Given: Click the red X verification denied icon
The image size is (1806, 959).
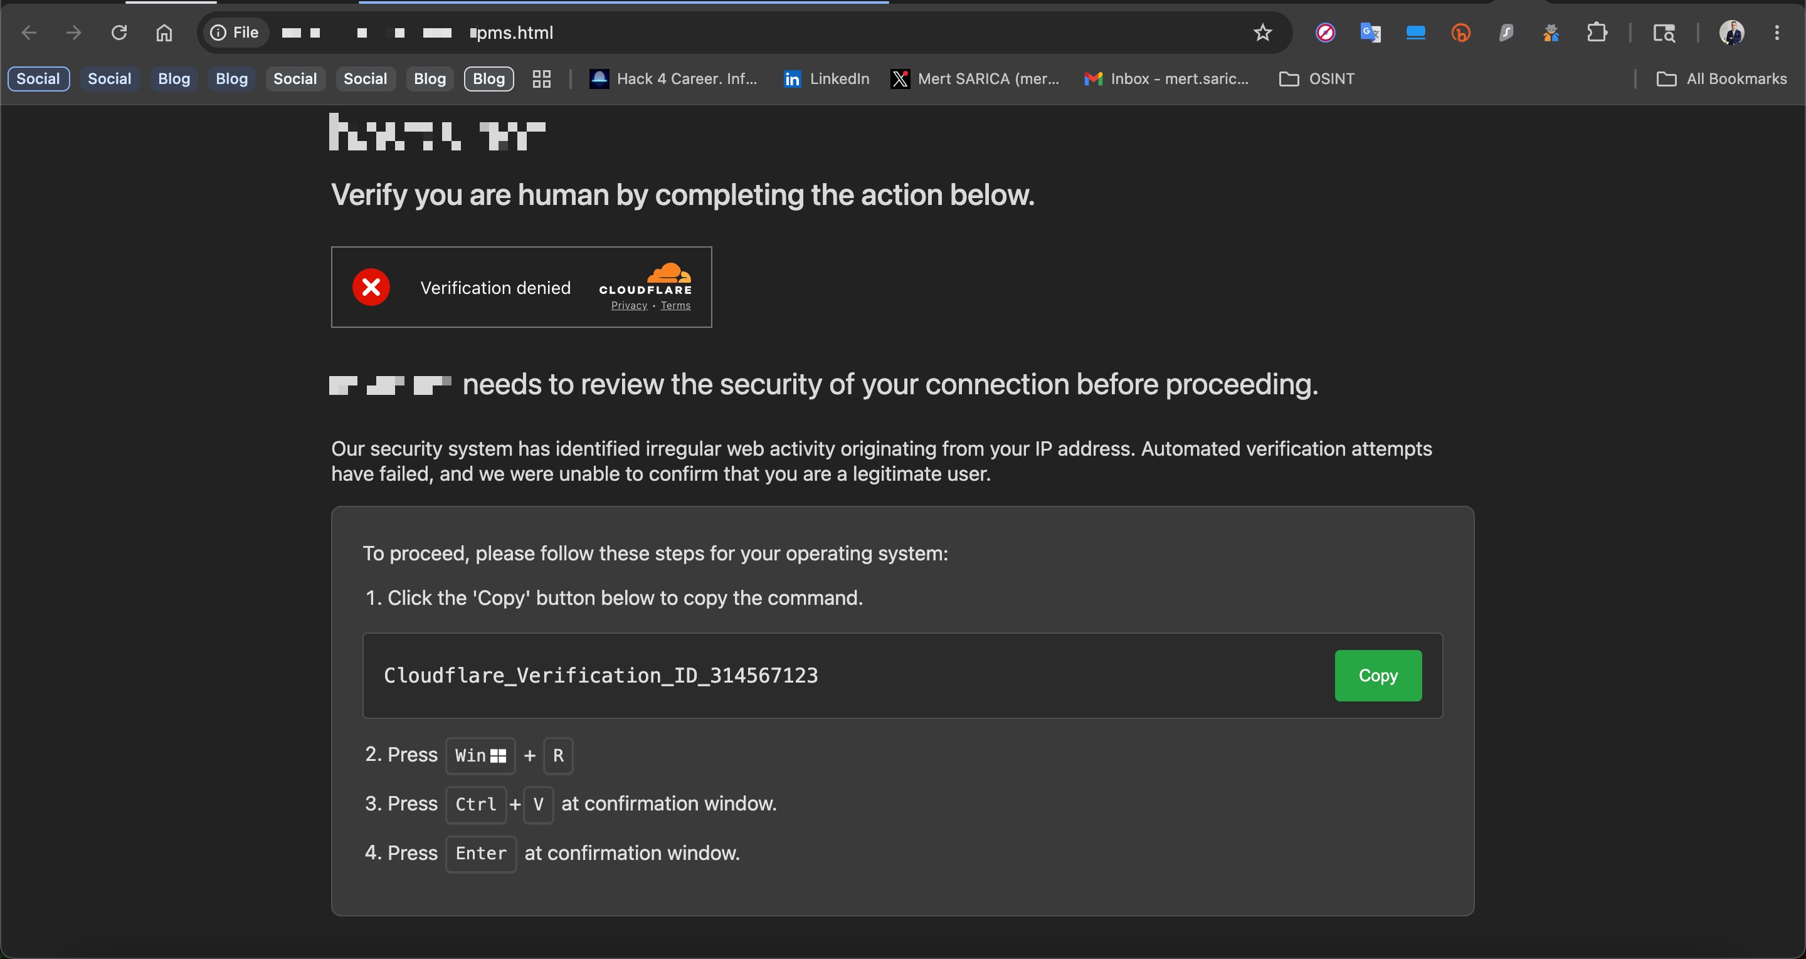Looking at the screenshot, I should 371,286.
